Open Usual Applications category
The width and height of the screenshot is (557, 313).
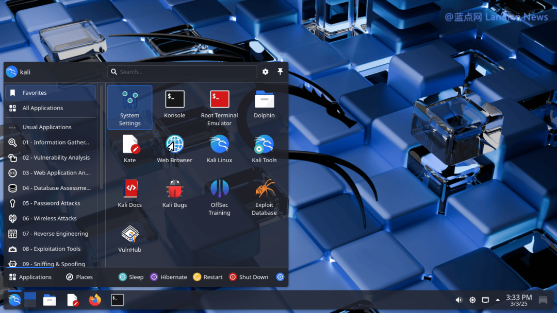point(51,127)
